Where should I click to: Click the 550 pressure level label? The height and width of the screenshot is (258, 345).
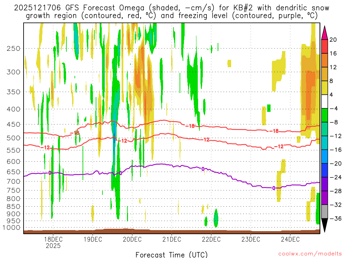point(13,150)
